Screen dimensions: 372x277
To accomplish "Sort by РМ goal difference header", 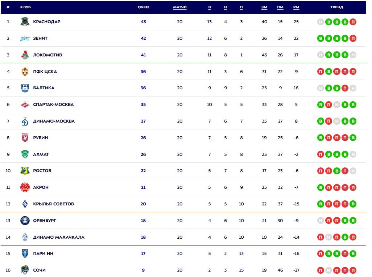I will tap(296, 7).
